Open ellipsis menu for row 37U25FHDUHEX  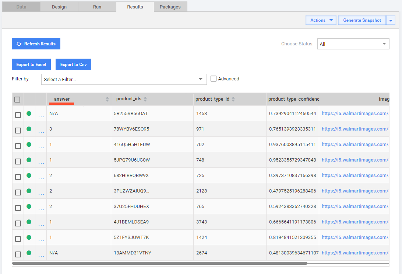click(41, 210)
